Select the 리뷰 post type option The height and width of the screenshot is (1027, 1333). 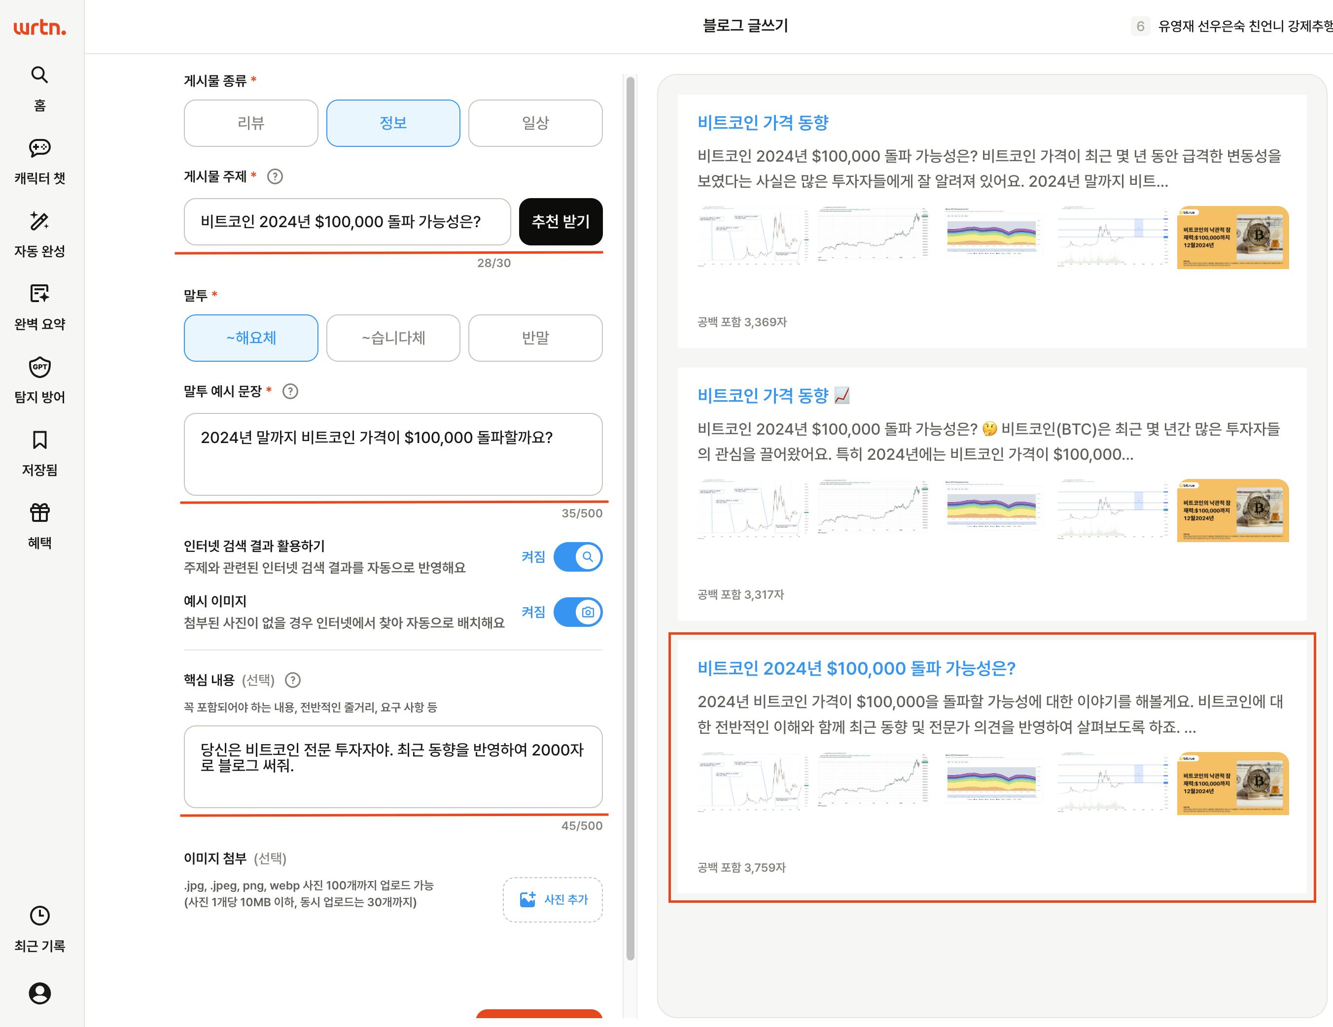(x=251, y=123)
